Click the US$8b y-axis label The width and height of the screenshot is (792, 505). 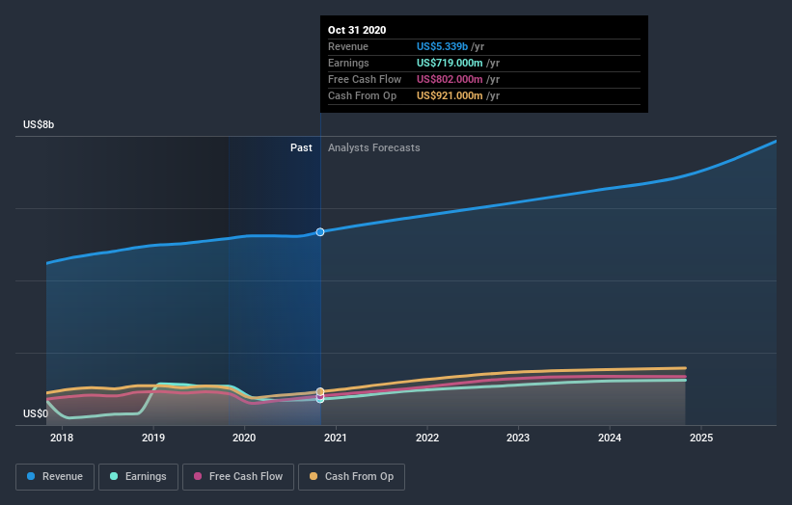click(x=39, y=124)
